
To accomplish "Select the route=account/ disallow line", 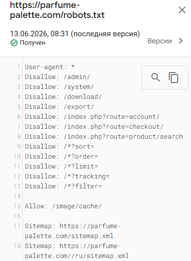I will click(x=92, y=117).
